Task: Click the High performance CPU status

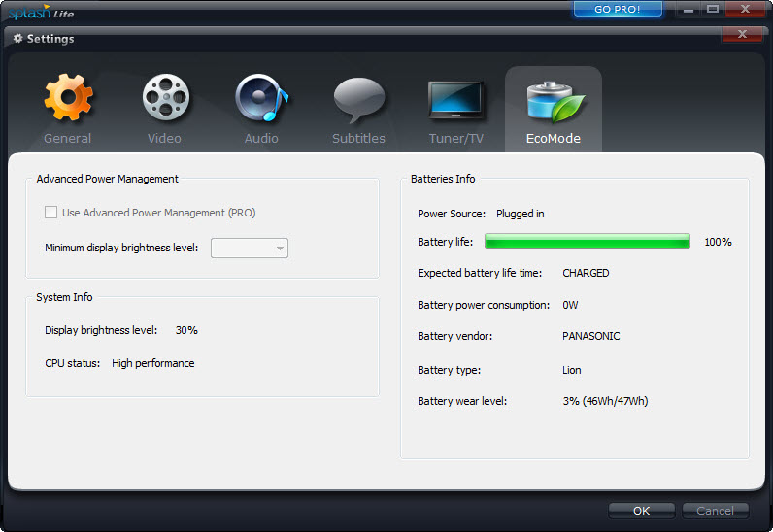Action: 152,363
